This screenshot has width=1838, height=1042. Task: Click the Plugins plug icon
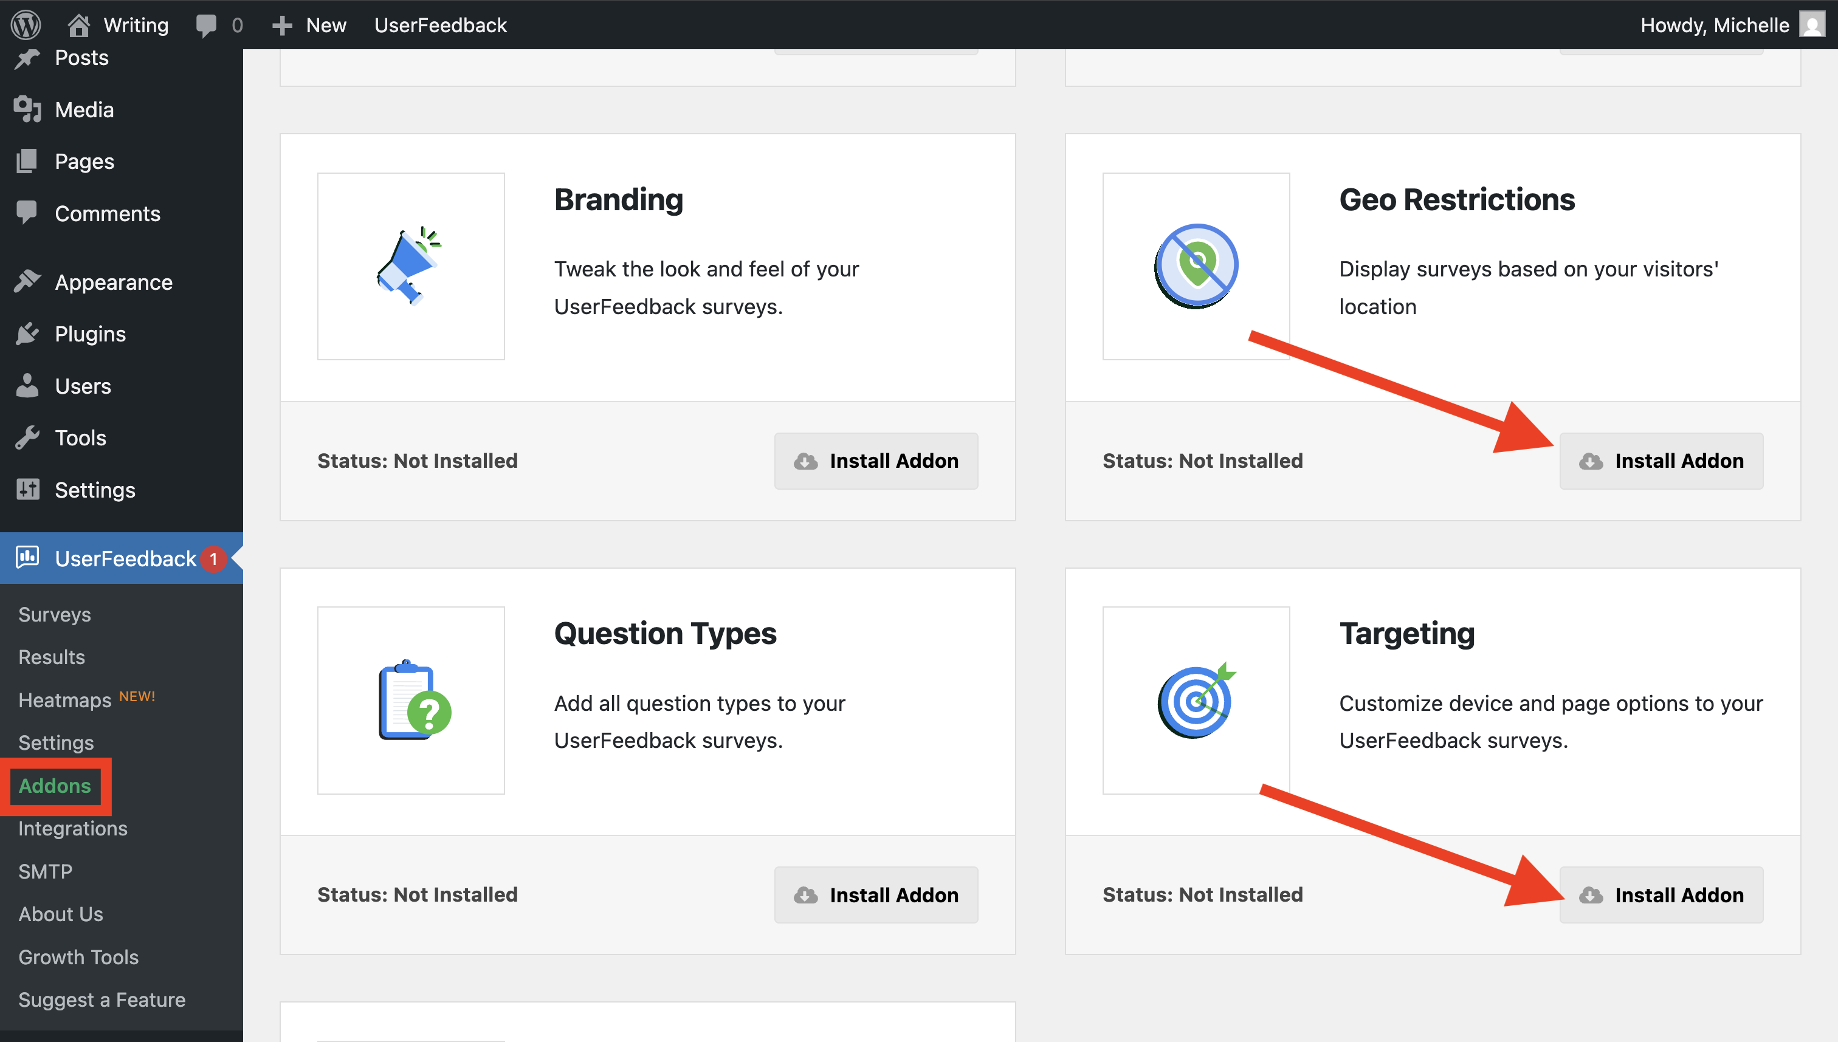tap(27, 334)
